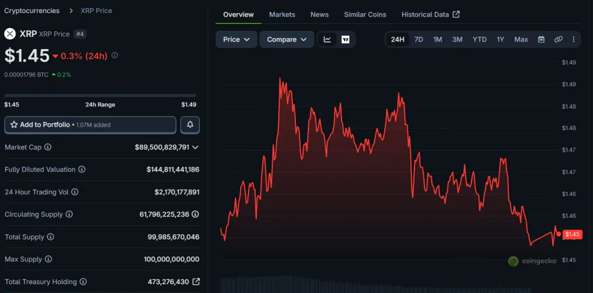Show info for Market Cap
The width and height of the screenshot is (593, 293).
pos(47,147)
